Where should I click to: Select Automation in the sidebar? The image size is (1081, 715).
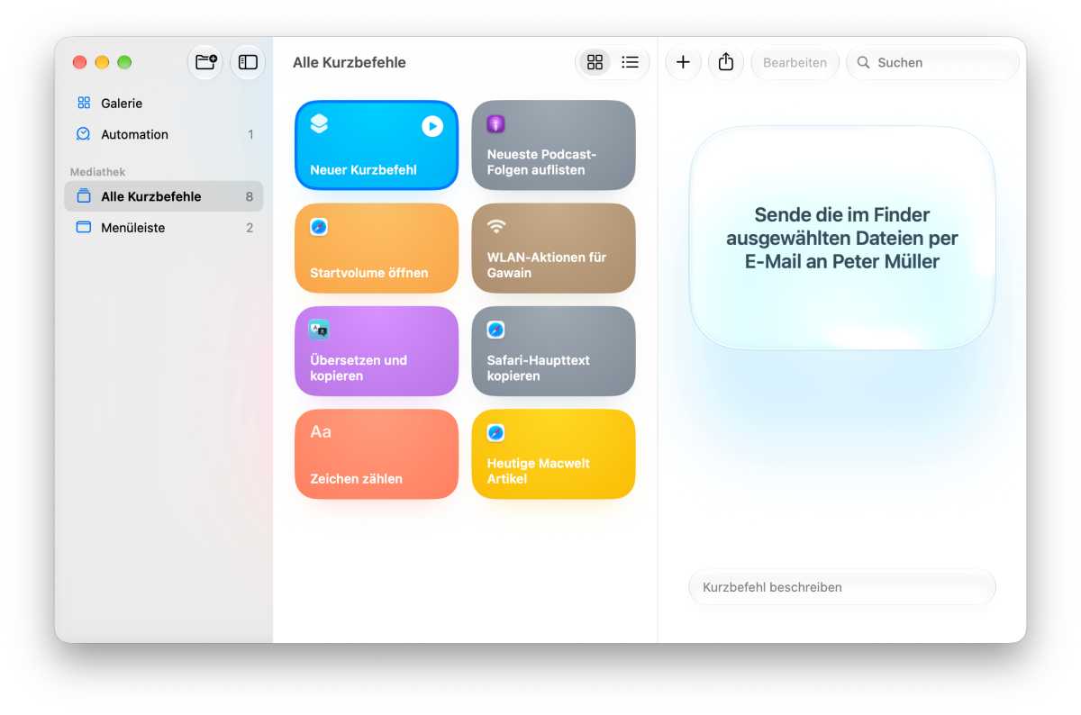(x=163, y=134)
